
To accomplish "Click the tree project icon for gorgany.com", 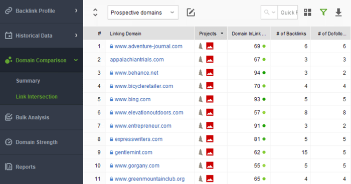I will point(201,165).
